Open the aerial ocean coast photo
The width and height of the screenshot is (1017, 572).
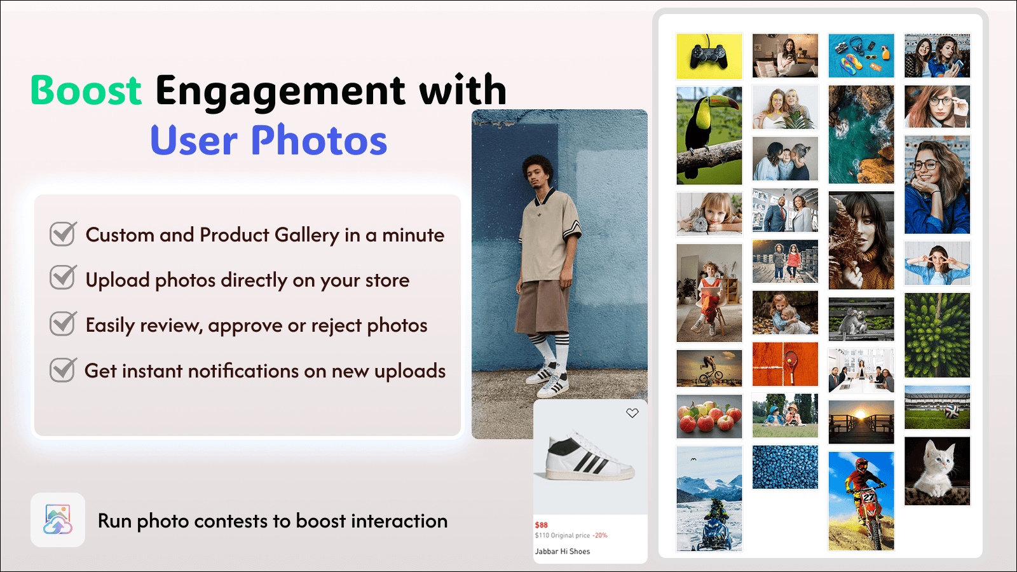pos(861,135)
